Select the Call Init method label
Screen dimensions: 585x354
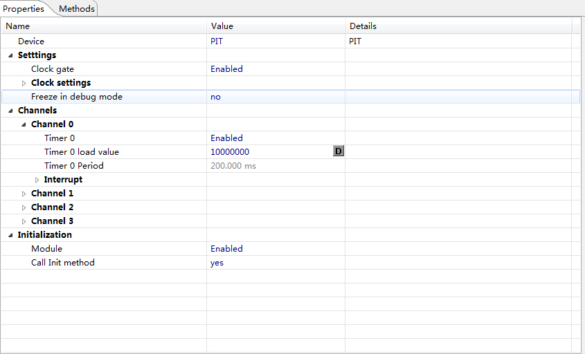pos(63,262)
